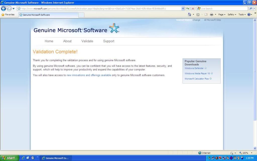Click the Read Mail envelope icon
This screenshot has height=161, width=257.
[206, 15]
